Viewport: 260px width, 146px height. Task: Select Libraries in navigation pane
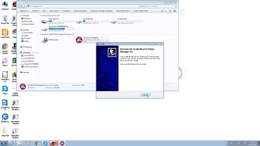click(x=26, y=30)
